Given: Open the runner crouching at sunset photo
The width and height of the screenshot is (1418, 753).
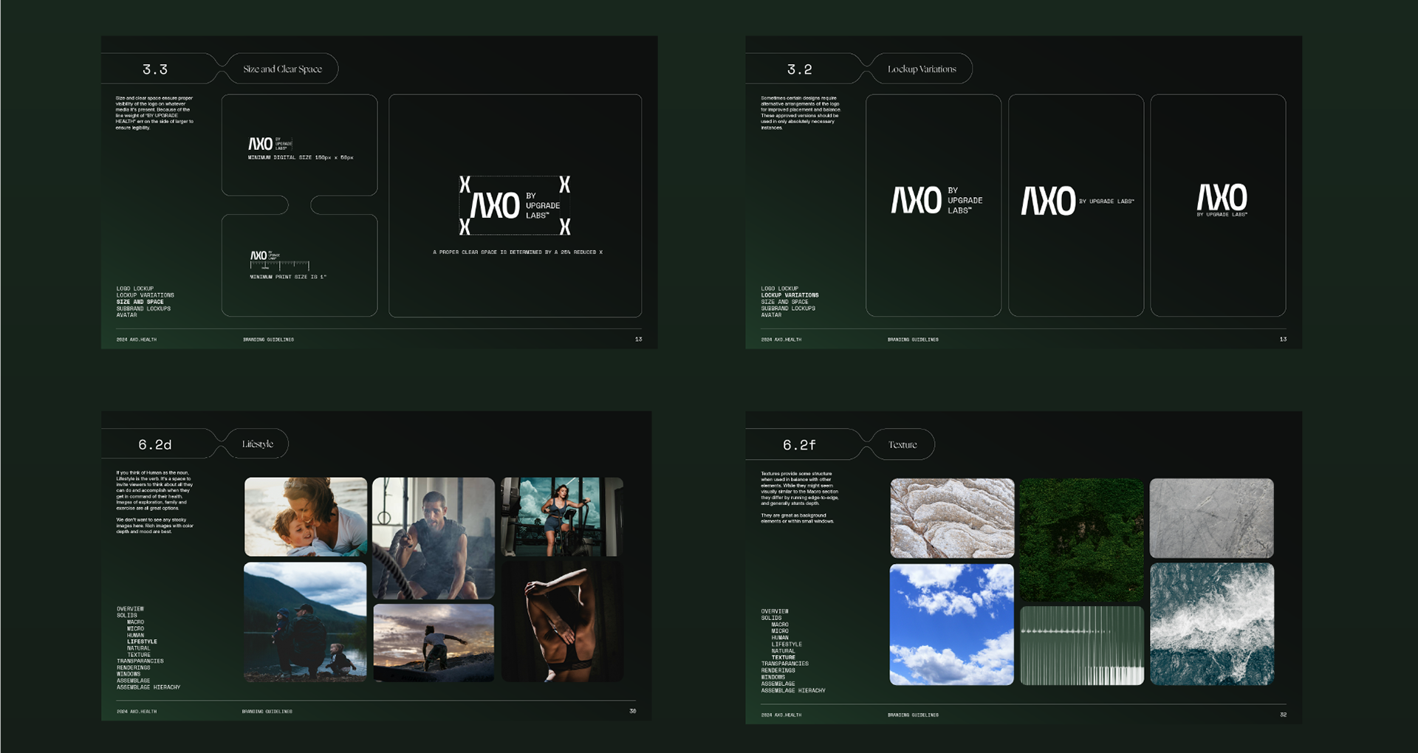Looking at the screenshot, I should point(434,643).
